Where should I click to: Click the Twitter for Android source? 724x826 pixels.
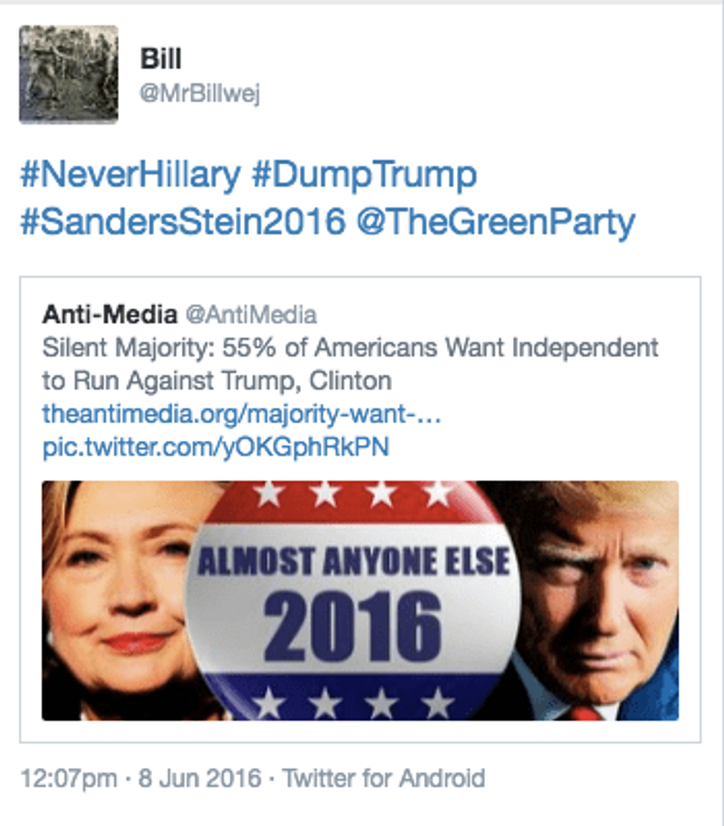[383, 778]
